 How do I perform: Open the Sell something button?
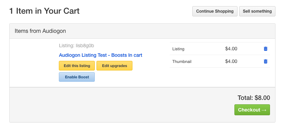coord(257,11)
